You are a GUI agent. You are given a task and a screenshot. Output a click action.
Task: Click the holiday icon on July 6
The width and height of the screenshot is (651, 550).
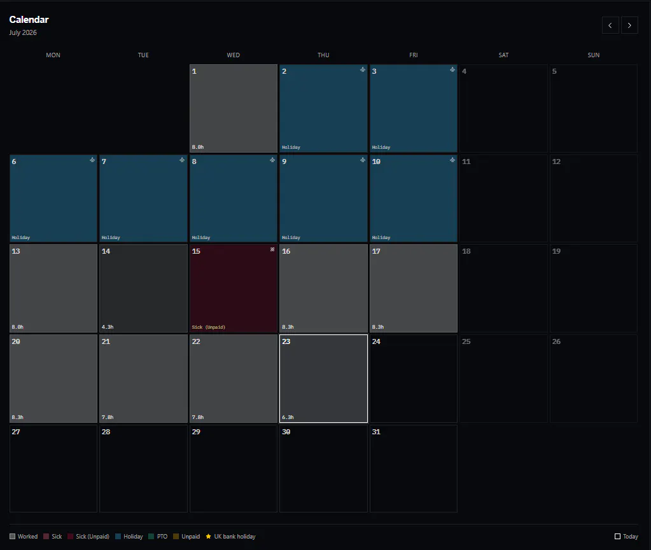pyautogui.click(x=92, y=160)
